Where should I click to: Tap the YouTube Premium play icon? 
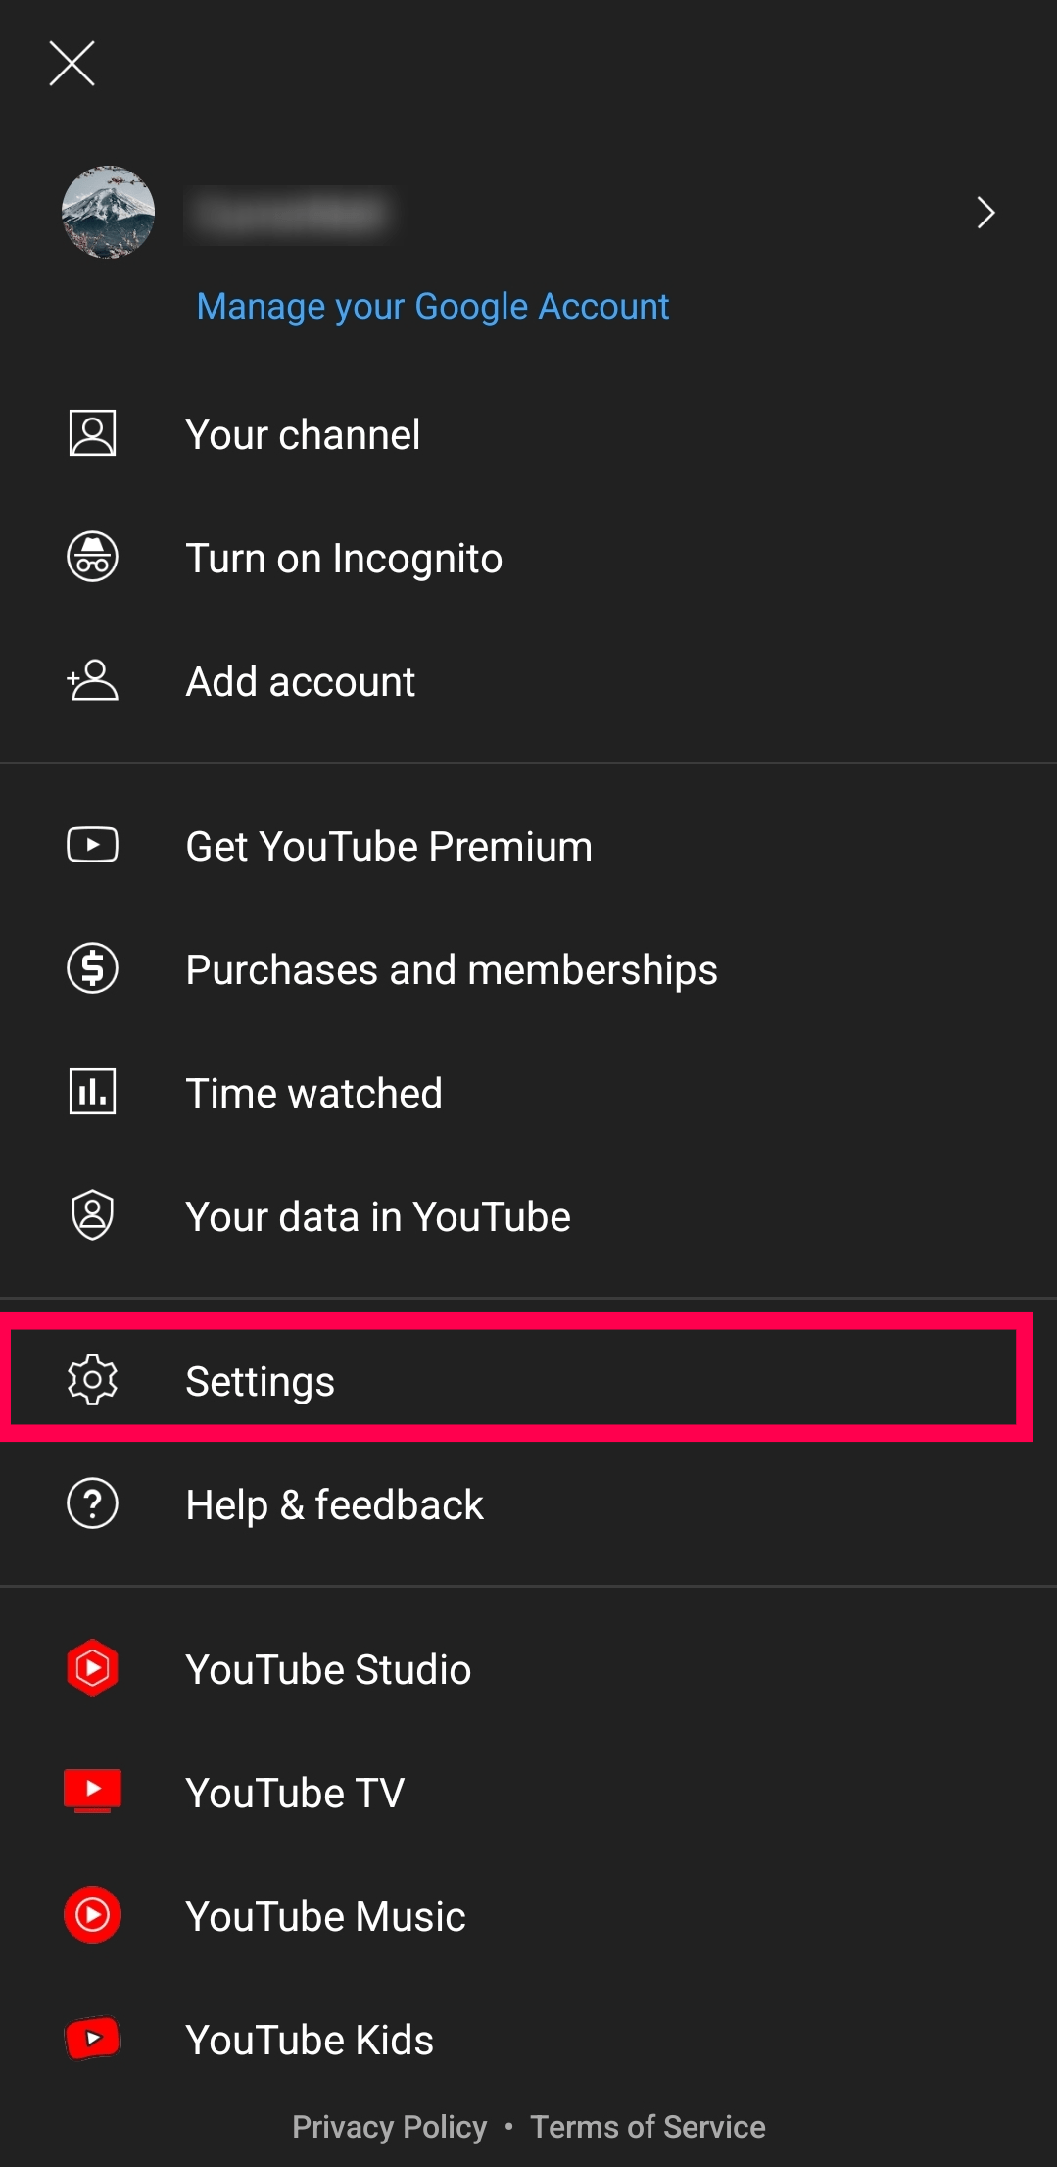(x=93, y=845)
